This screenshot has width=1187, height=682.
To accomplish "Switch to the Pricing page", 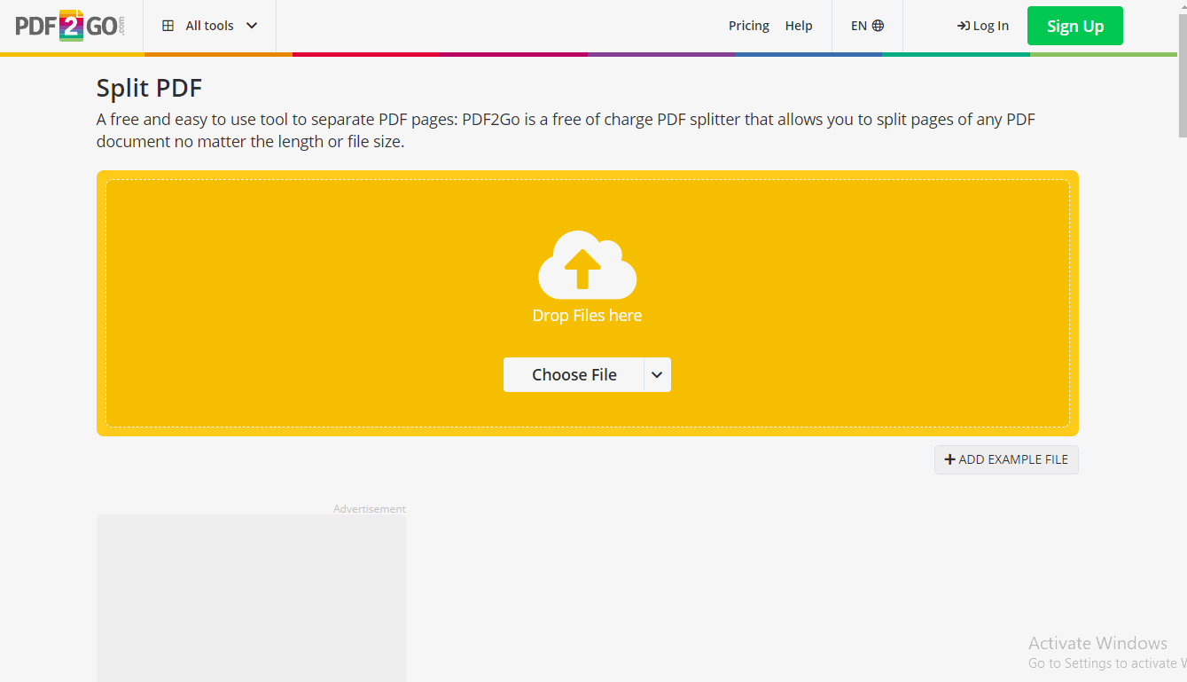I will tap(748, 26).
